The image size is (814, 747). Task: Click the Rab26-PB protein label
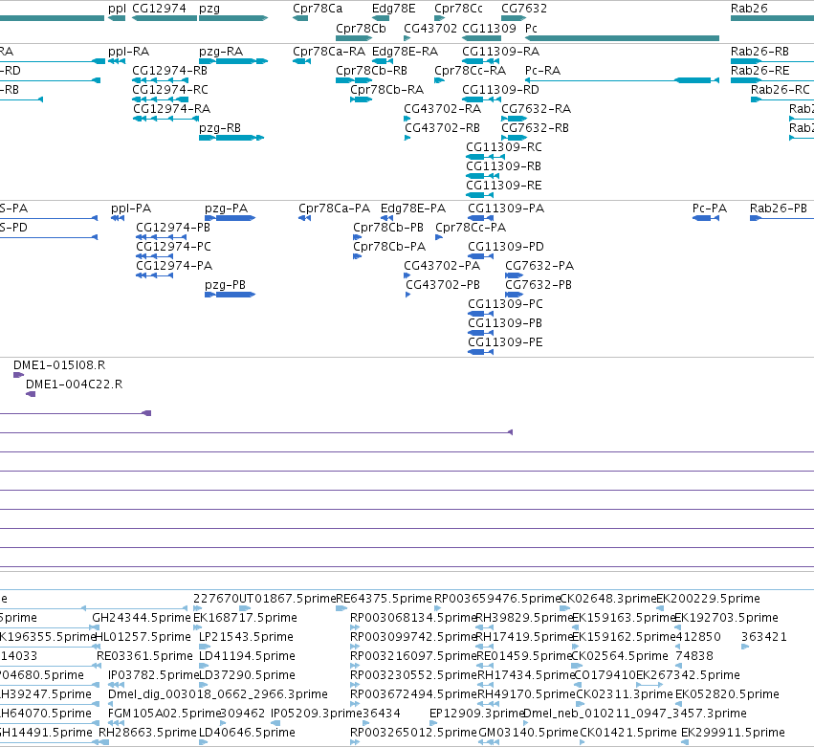coord(779,209)
